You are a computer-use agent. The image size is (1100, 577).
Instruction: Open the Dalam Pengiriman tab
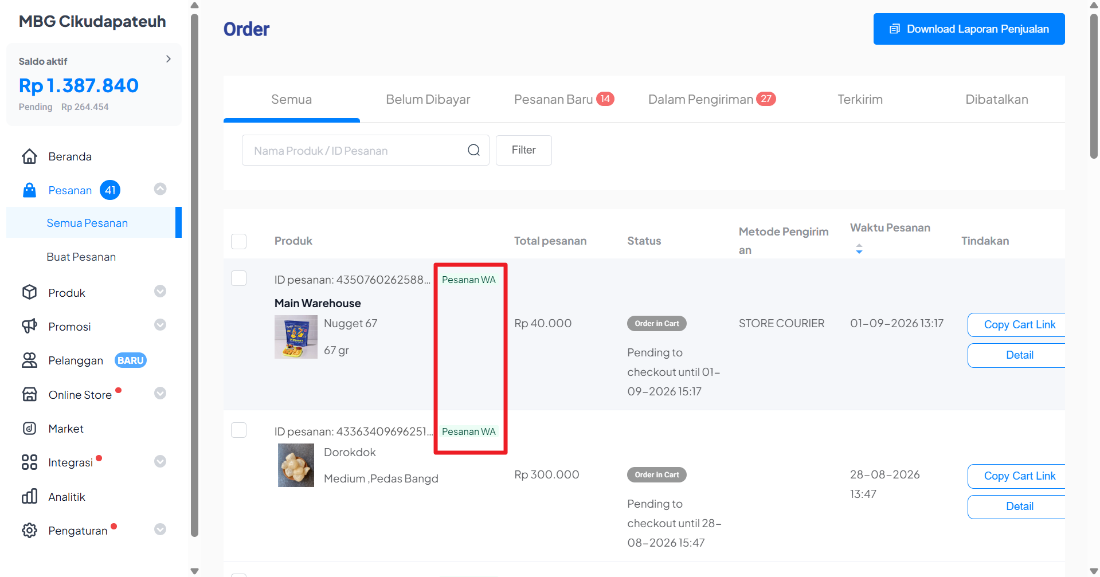pos(712,99)
